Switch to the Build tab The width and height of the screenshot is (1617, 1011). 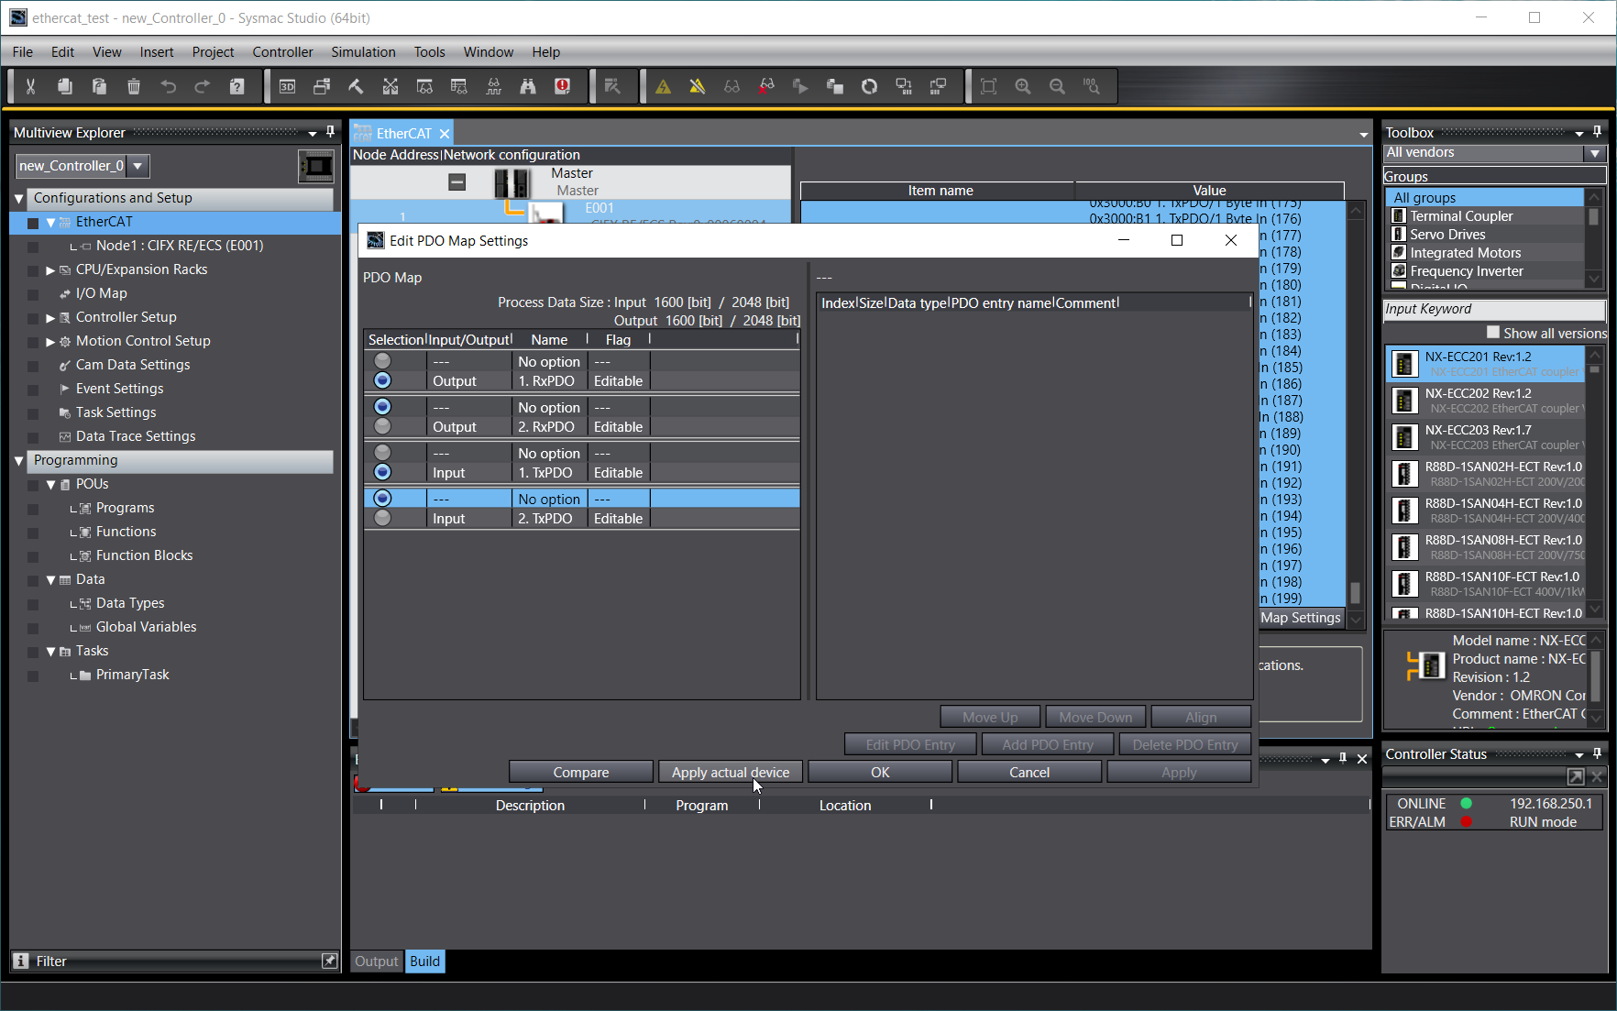tap(424, 961)
